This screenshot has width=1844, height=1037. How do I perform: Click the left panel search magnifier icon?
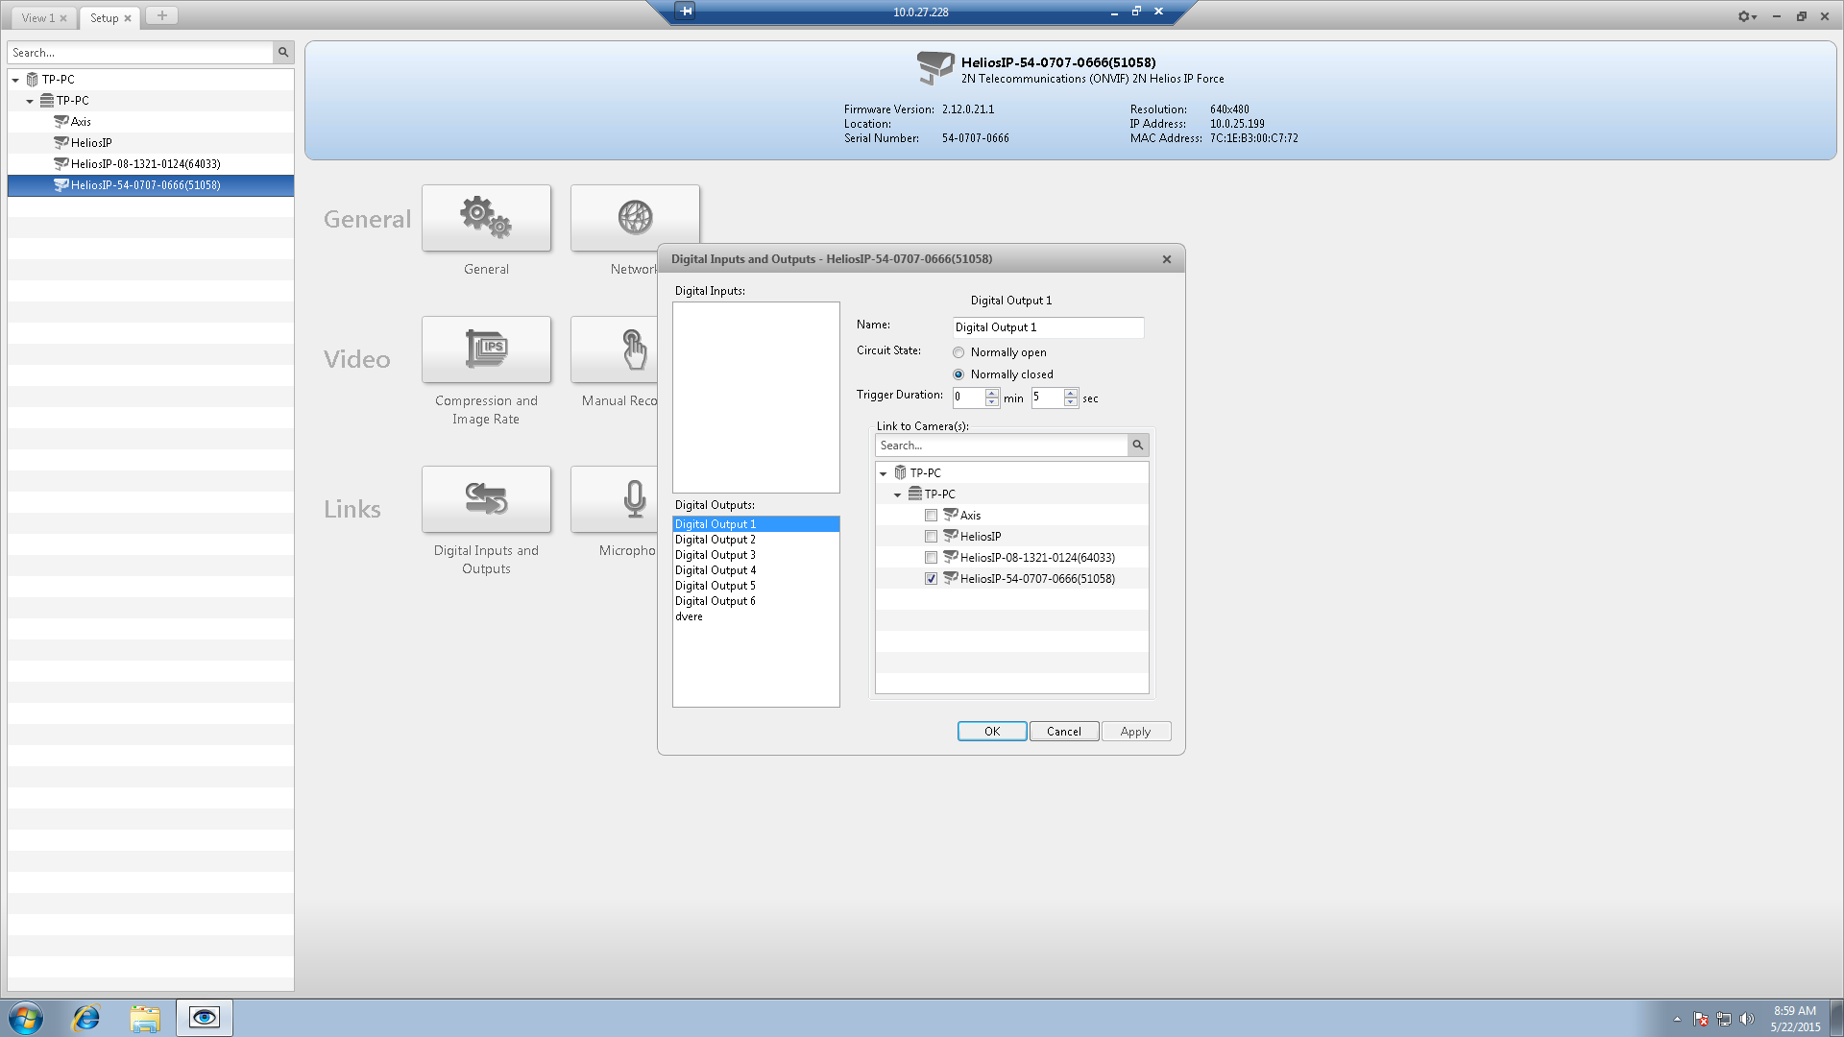(x=283, y=53)
